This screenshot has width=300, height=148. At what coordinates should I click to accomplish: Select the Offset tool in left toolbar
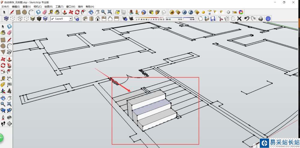[x=9, y=71]
